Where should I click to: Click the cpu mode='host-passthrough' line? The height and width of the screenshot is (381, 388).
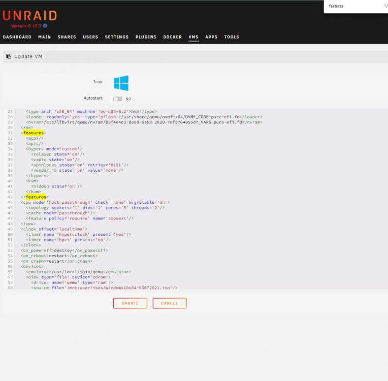[x=95, y=202]
